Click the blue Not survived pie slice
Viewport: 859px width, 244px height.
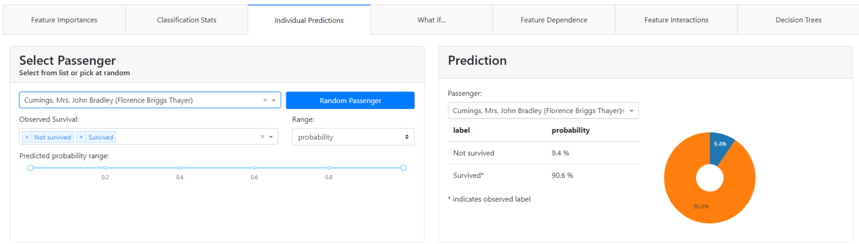click(720, 146)
